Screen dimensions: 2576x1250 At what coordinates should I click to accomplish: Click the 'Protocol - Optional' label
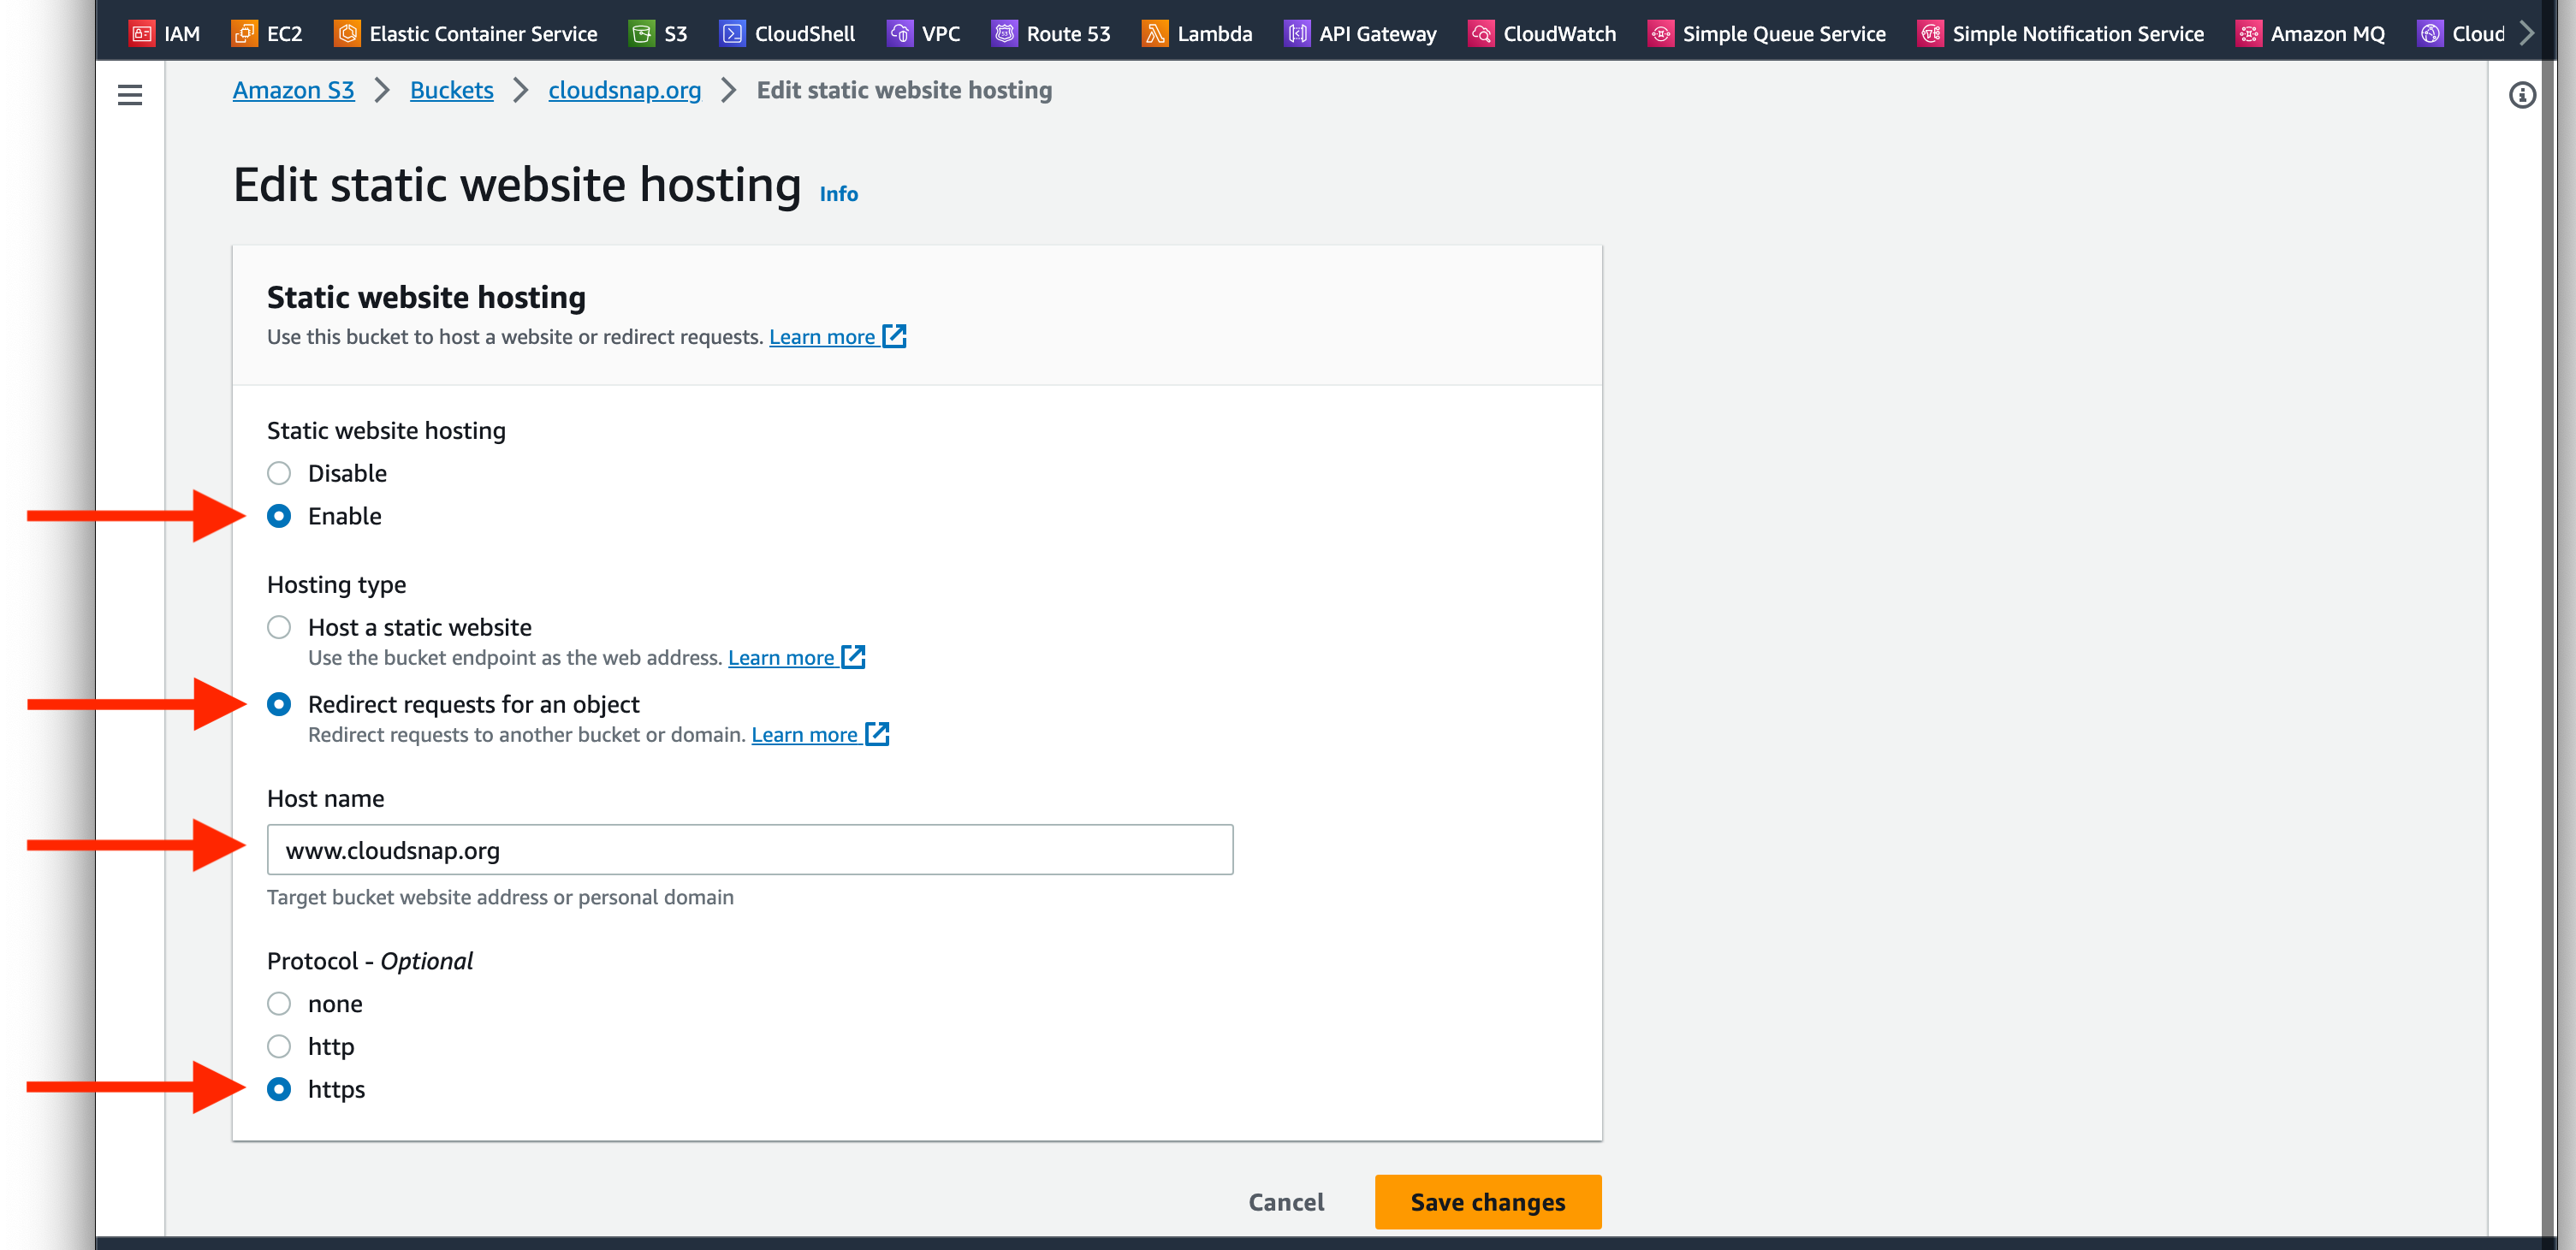coord(369,961)
